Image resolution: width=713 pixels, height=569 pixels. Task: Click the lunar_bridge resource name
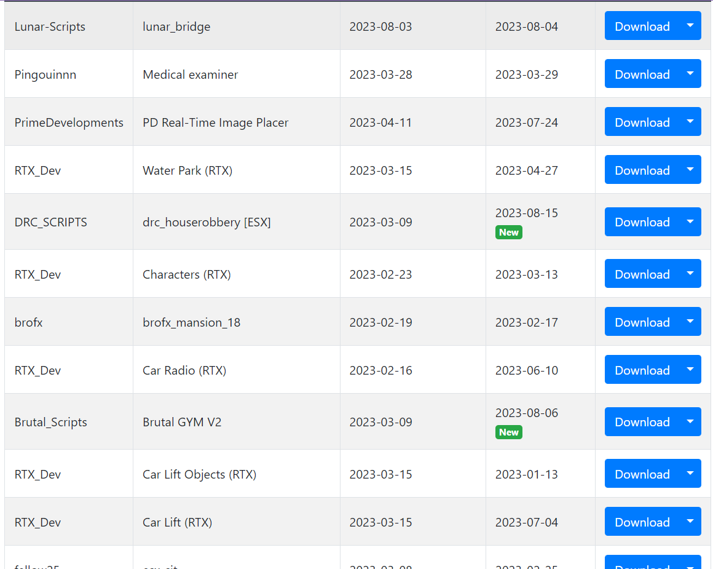tap(176, 26)
